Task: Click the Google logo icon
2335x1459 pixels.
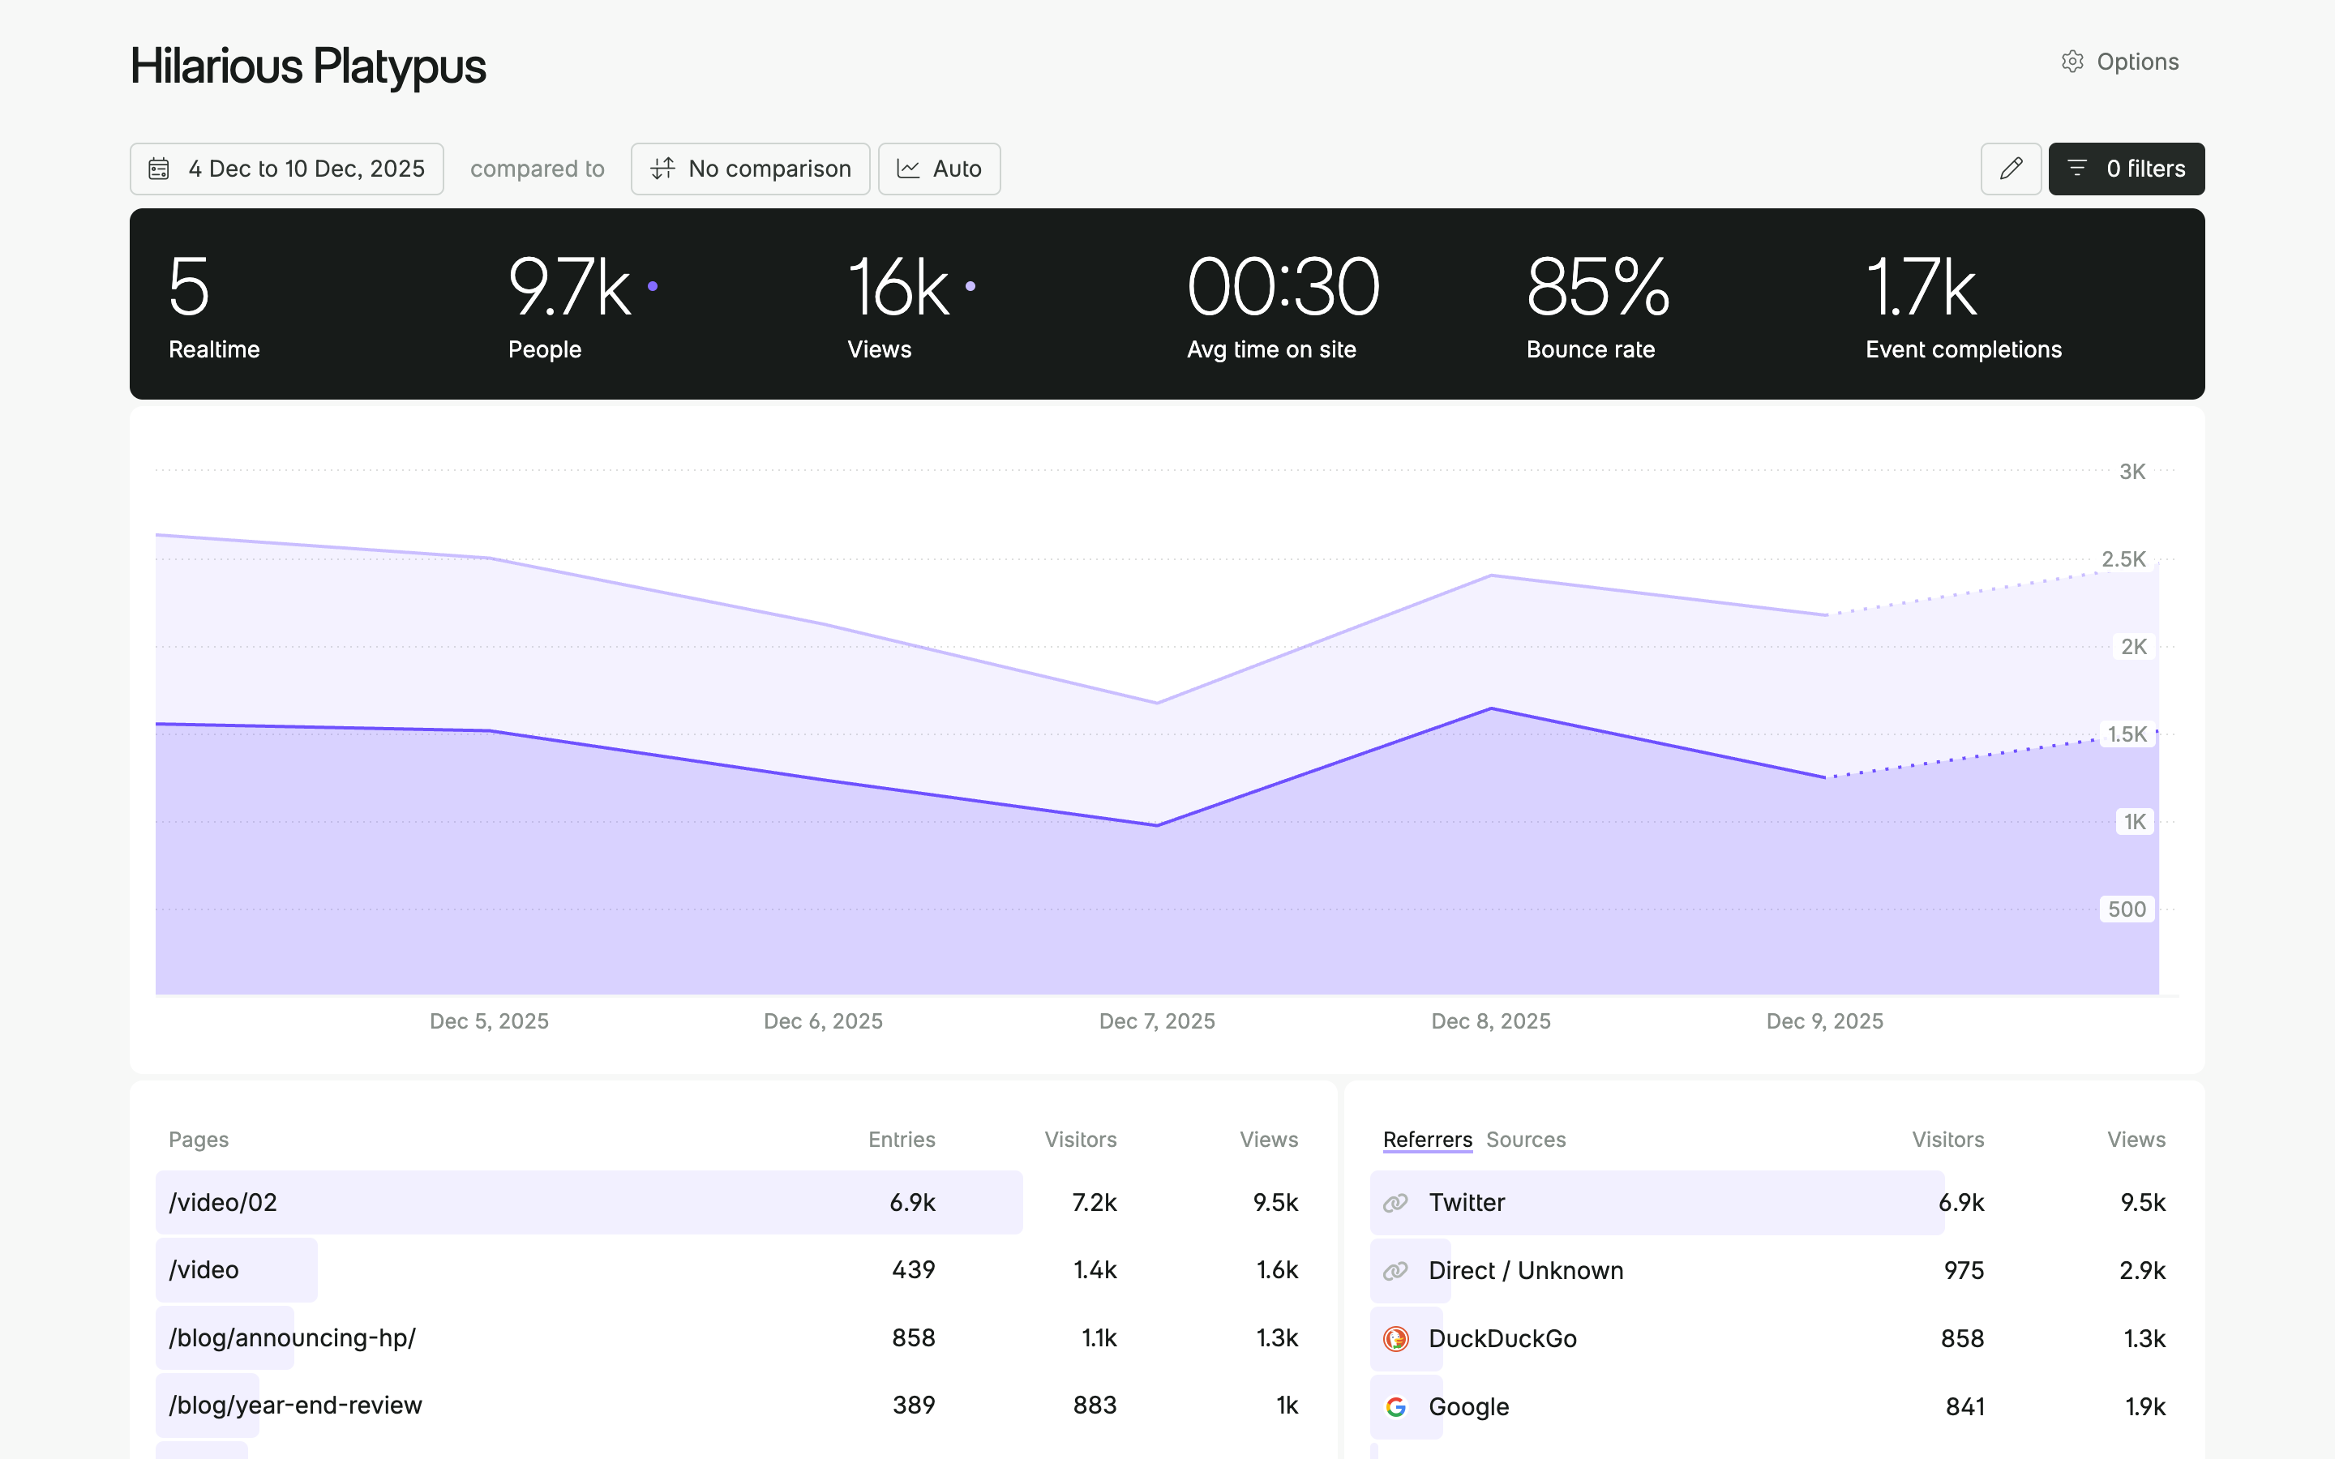Action: 1395,1407
